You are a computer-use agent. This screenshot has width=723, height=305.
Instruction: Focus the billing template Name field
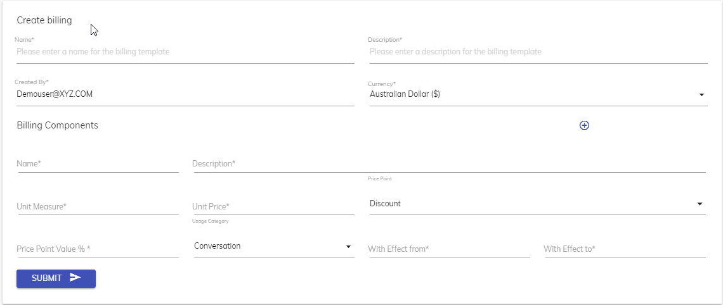pyautogui.click(x=184, y=52)
